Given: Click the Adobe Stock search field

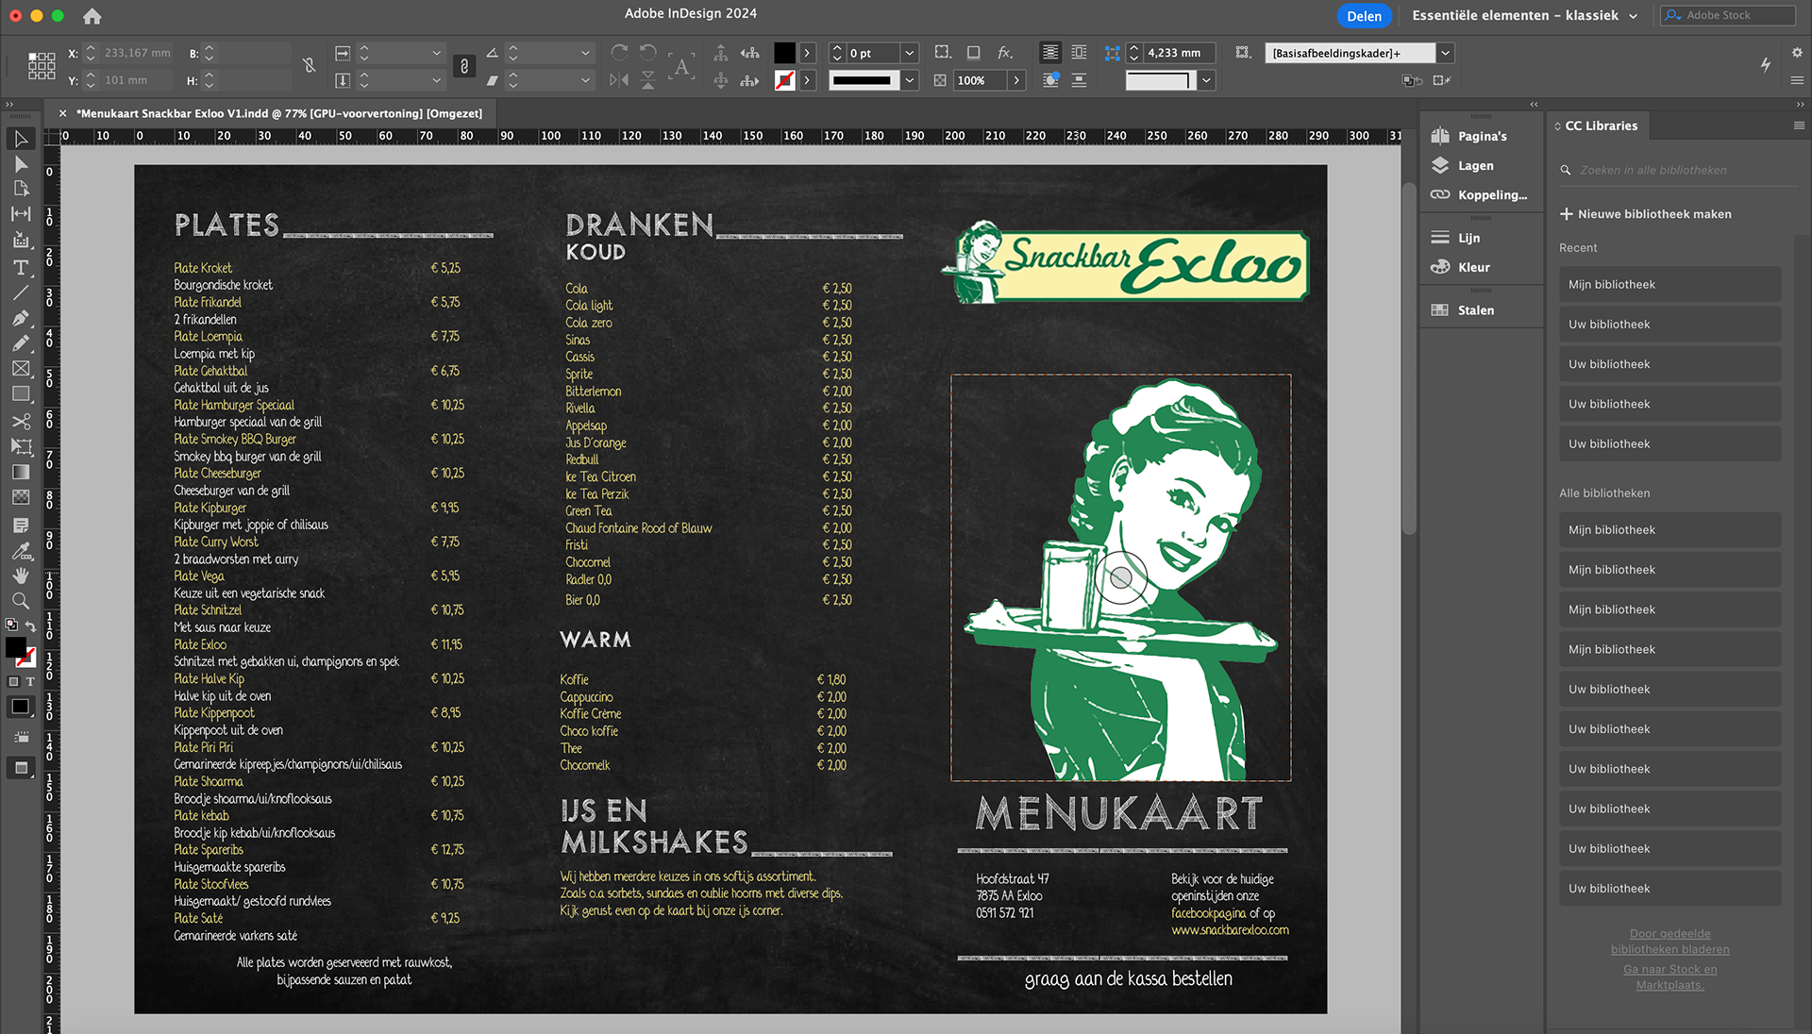Looking at the screenshot, I should (1728, 15).
